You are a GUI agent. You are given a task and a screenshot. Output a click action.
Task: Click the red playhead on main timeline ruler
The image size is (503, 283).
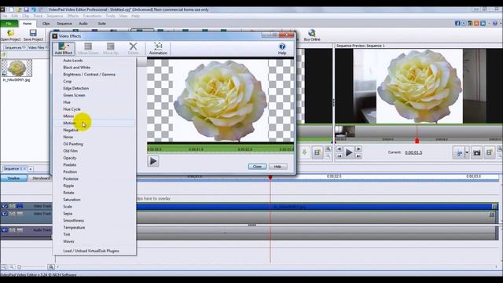click(270, 178)
